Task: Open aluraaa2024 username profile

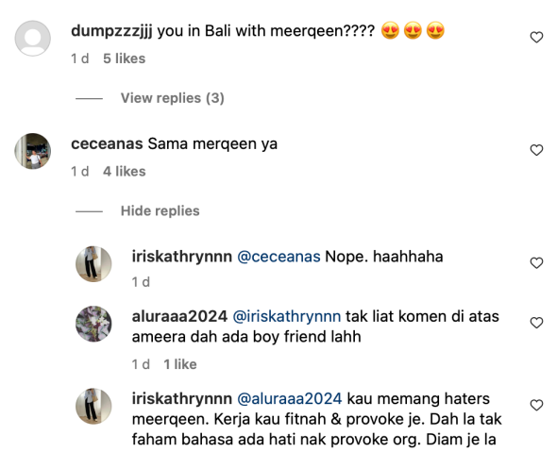Action: point(179,316)
